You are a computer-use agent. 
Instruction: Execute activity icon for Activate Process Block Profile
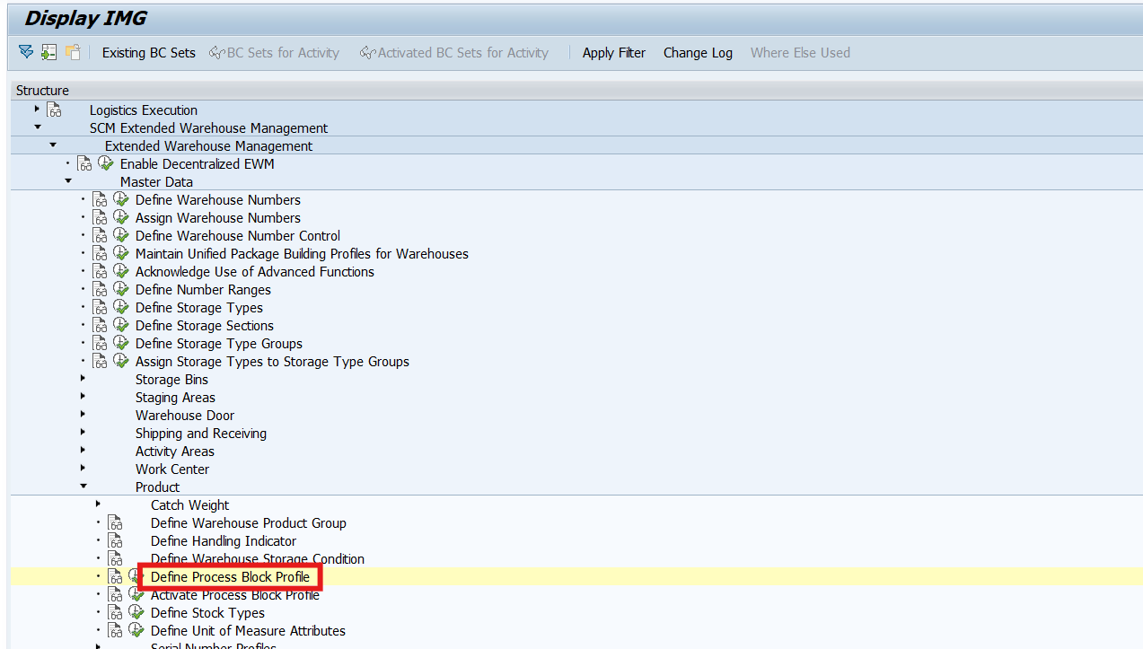pyautogui.click(x=136, y=594)
